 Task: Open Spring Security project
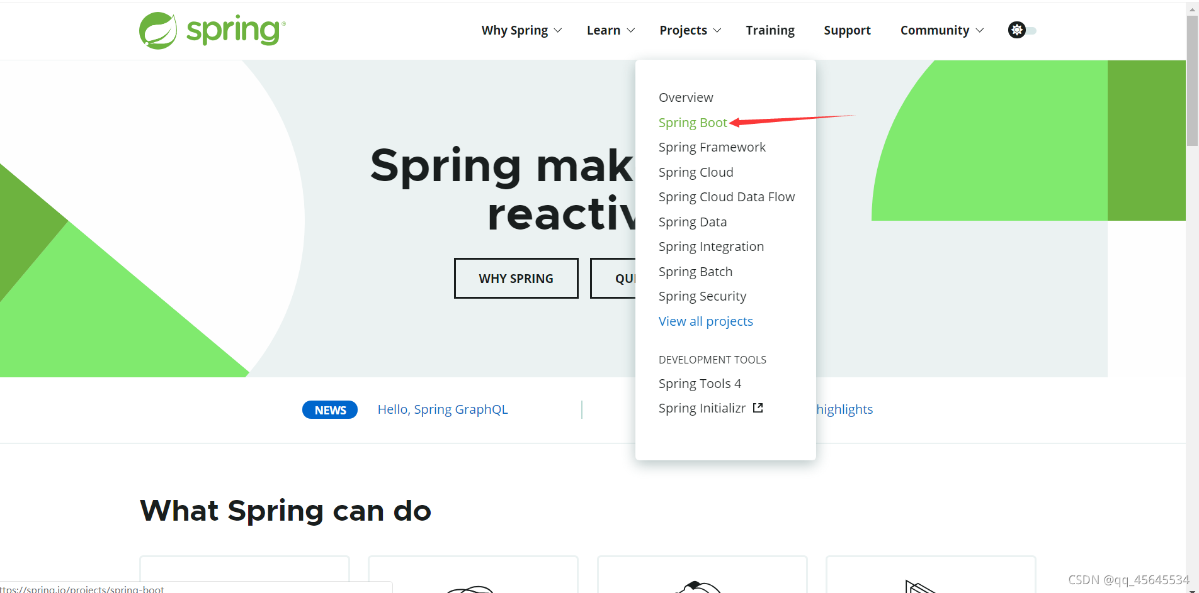(x=702, y=296)
